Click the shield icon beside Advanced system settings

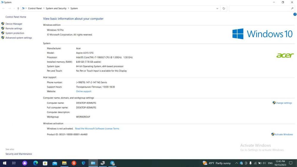click(3, 38)
